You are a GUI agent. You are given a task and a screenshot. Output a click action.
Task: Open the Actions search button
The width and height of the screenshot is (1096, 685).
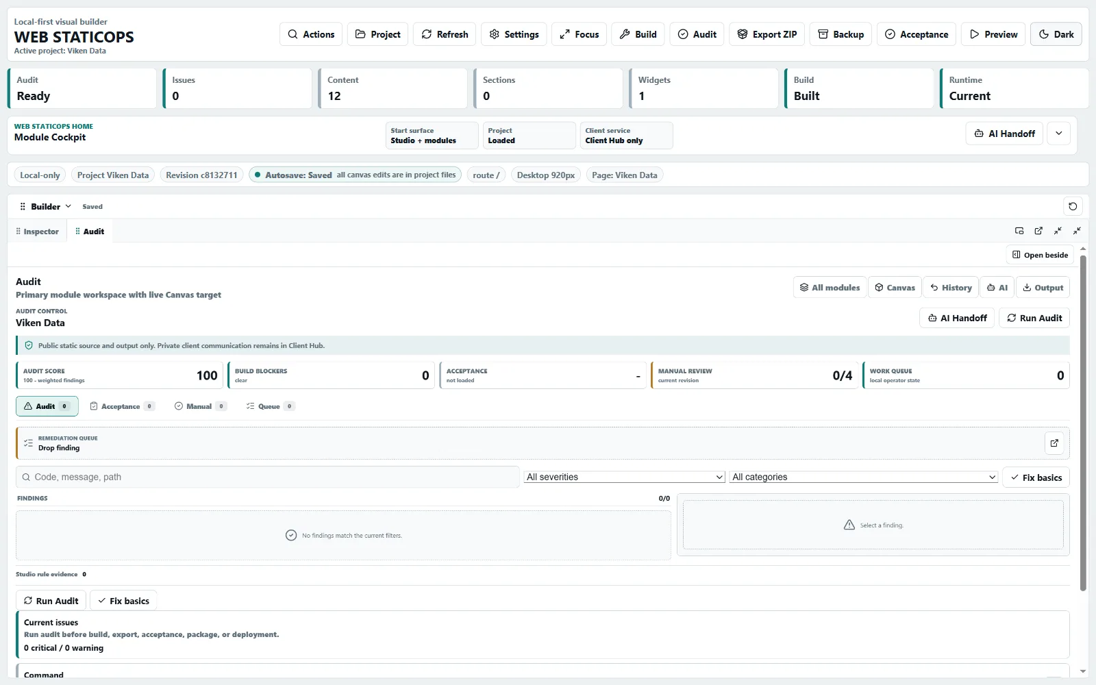tap(311, 34)
